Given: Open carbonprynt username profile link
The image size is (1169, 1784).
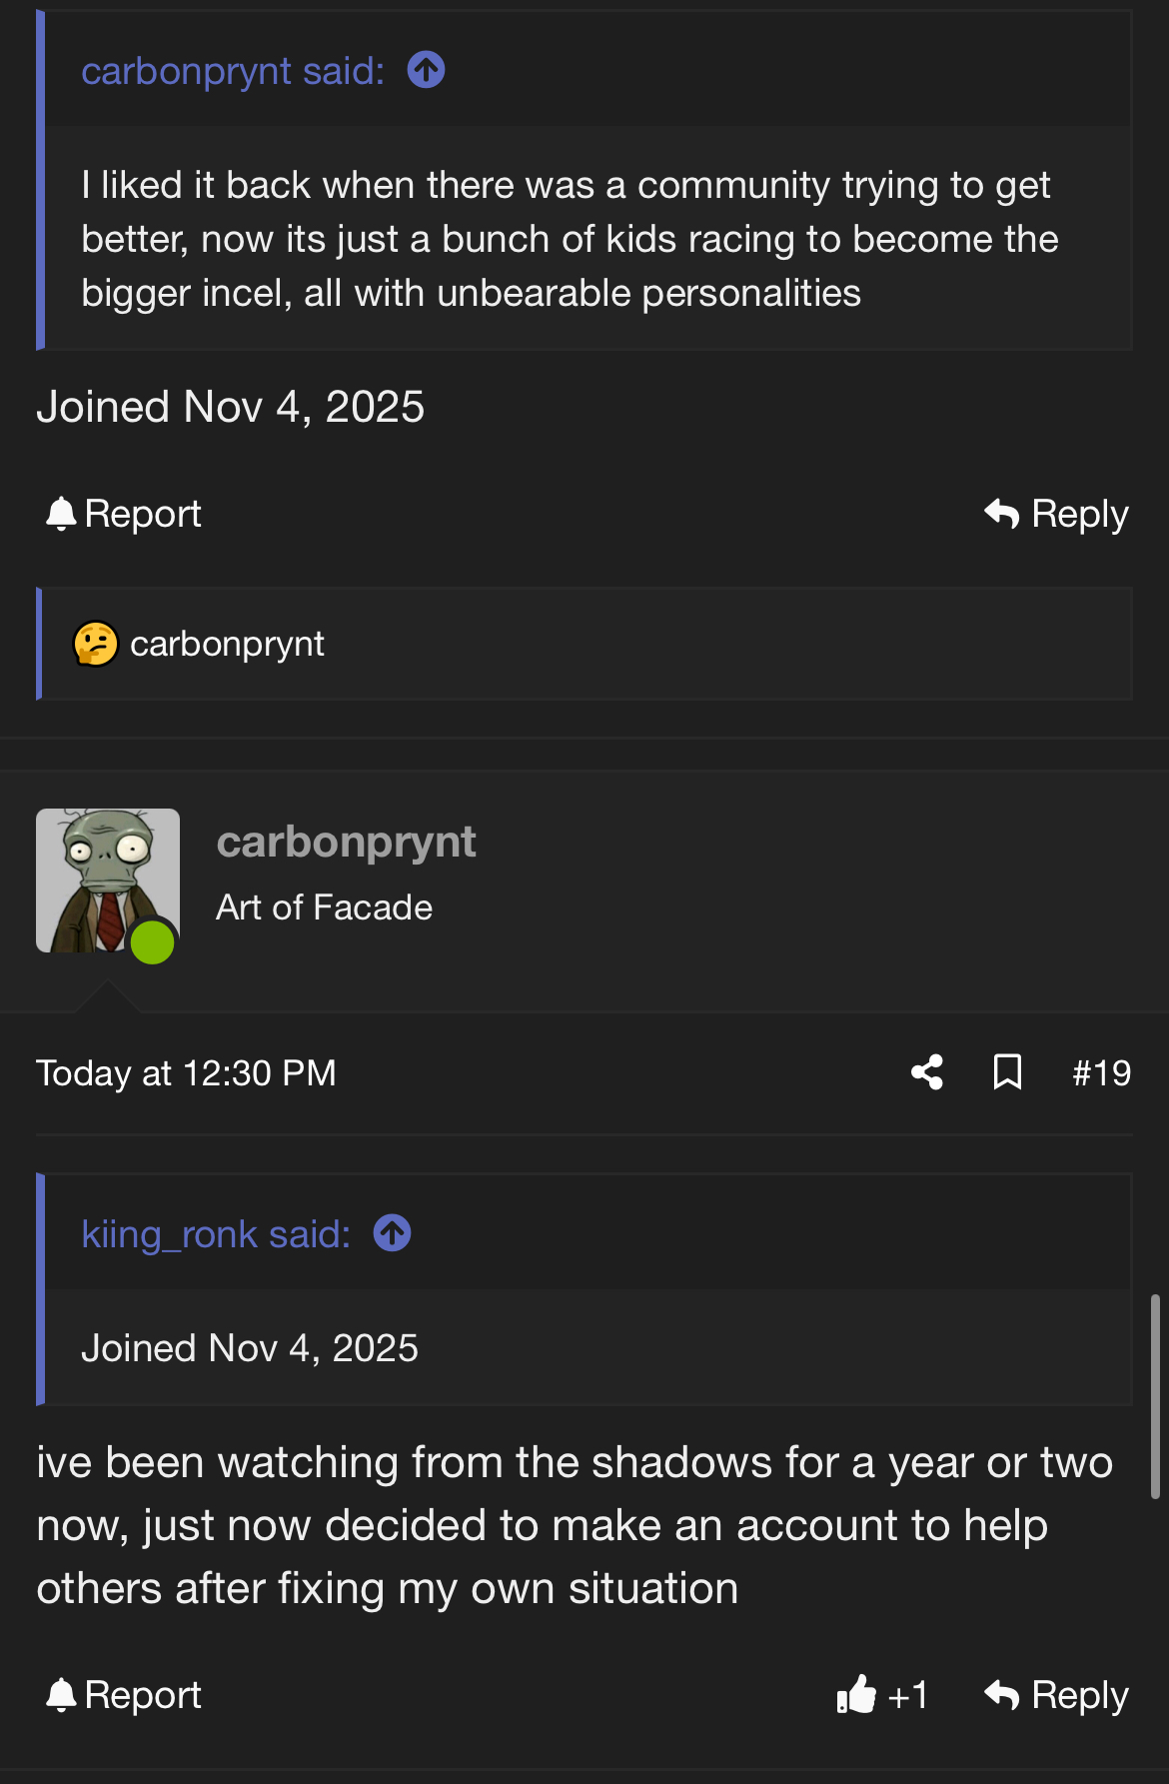Looking at the screenshot, I should coord(346,843).
